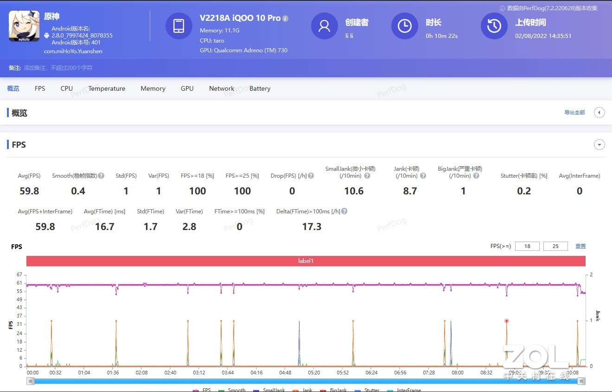Click help icon next to Smooth metric
Viewport: 612px width, 392px height.
(101, 176)
